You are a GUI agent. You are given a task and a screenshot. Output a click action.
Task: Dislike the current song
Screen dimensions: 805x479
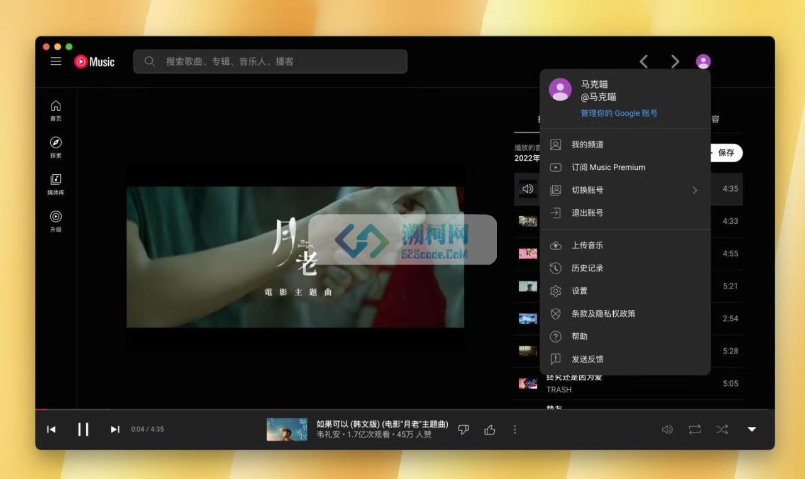point(464,429)
